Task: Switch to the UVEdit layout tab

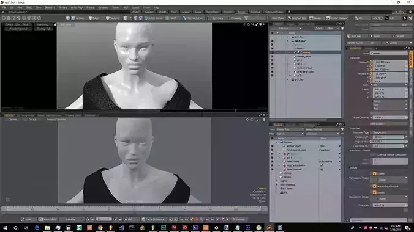Action: 162,12
